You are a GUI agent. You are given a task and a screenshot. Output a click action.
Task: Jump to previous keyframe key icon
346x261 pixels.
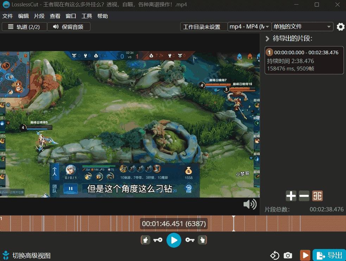click(158, 240)
